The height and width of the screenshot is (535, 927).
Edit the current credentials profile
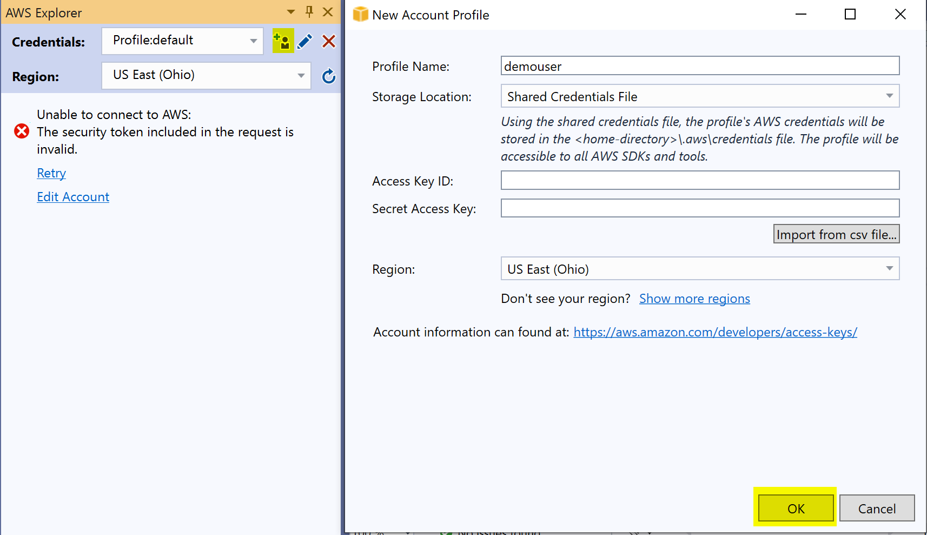click(x=305, y=41)
